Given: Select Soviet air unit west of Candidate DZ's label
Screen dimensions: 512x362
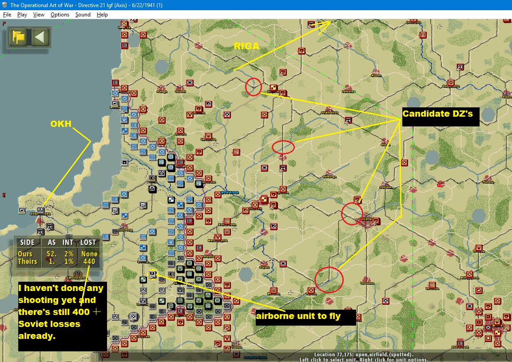Looking at the screenshot, I should point(348,120).
